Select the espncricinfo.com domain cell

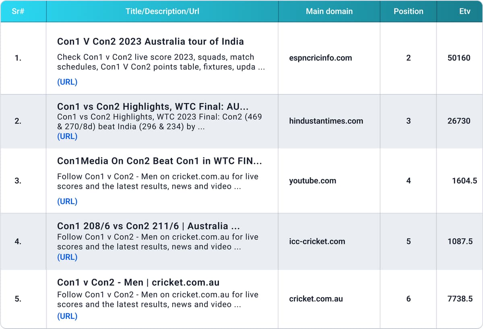click(320, 58)
